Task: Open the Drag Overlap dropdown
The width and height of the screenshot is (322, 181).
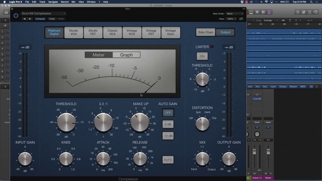Action: (271, 20)
